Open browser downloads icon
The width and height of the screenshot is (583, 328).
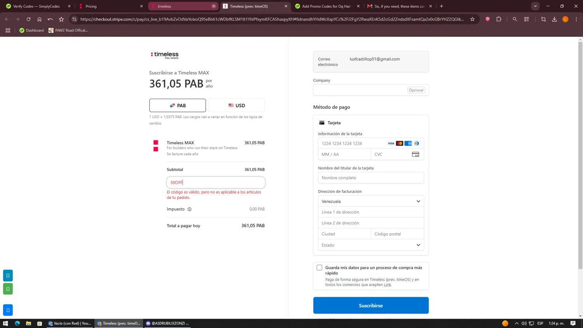555,19
